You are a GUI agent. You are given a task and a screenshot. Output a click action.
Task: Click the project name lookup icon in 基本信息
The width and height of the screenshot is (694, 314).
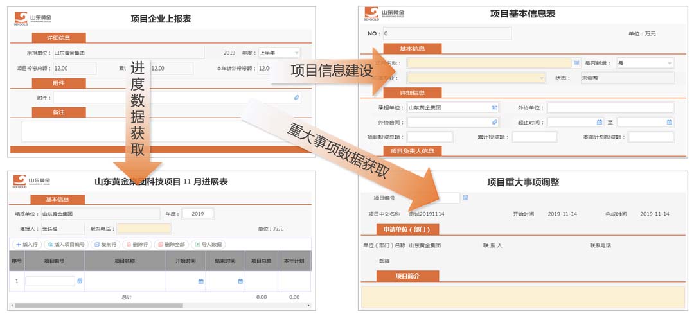pyautogui.click(x=576, y=63)
